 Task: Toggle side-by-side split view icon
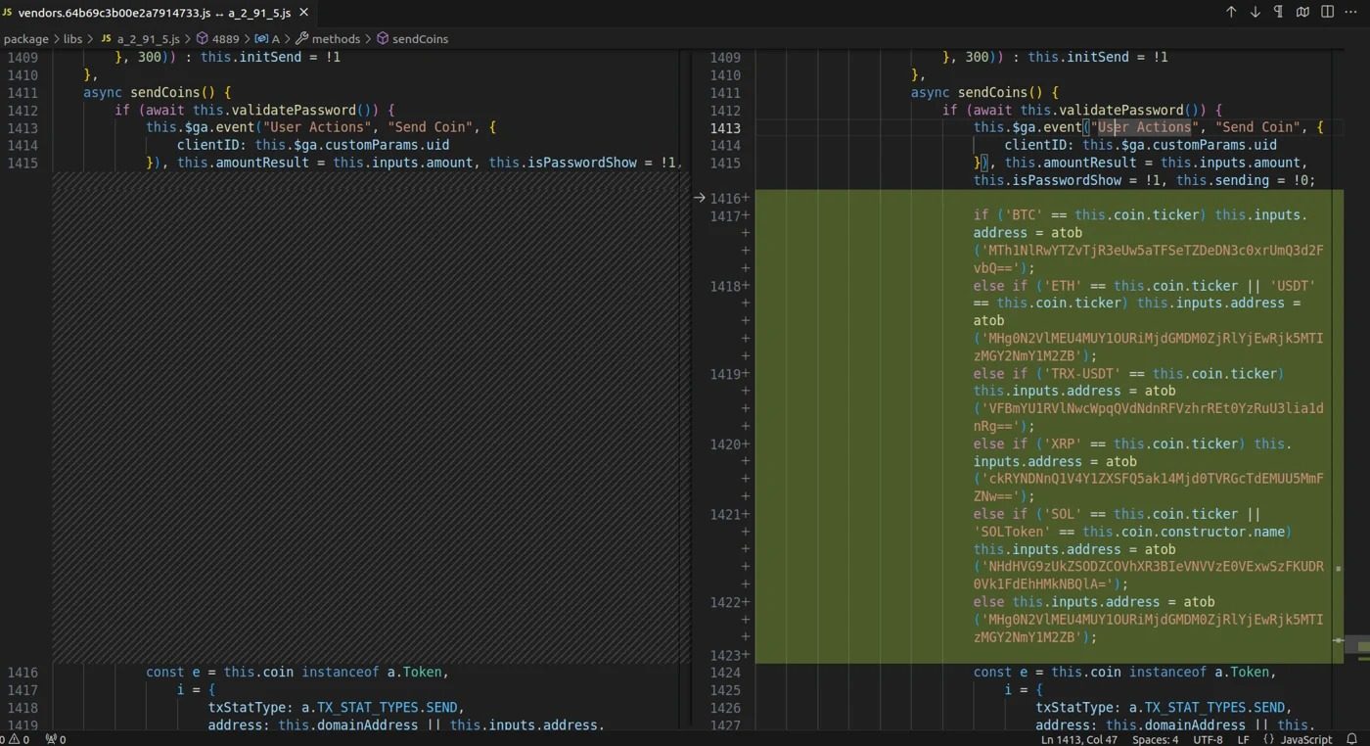click(1327, 12)
